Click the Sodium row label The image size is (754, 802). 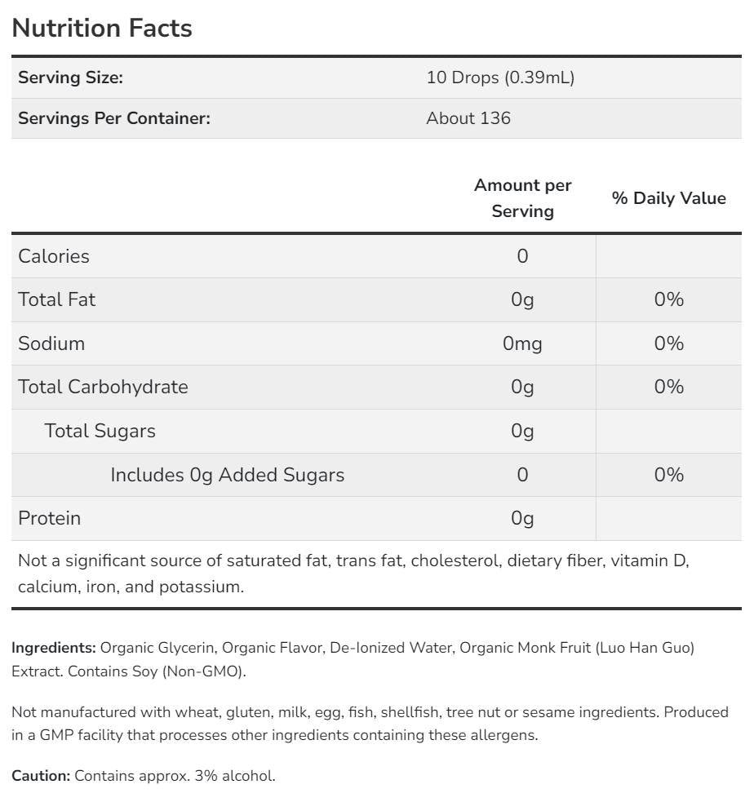pyautogui.click(x=51, y=343)
